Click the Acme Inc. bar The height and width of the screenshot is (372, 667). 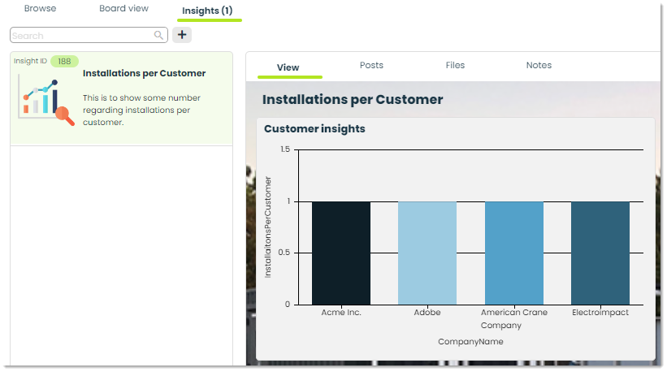[341, 253]
